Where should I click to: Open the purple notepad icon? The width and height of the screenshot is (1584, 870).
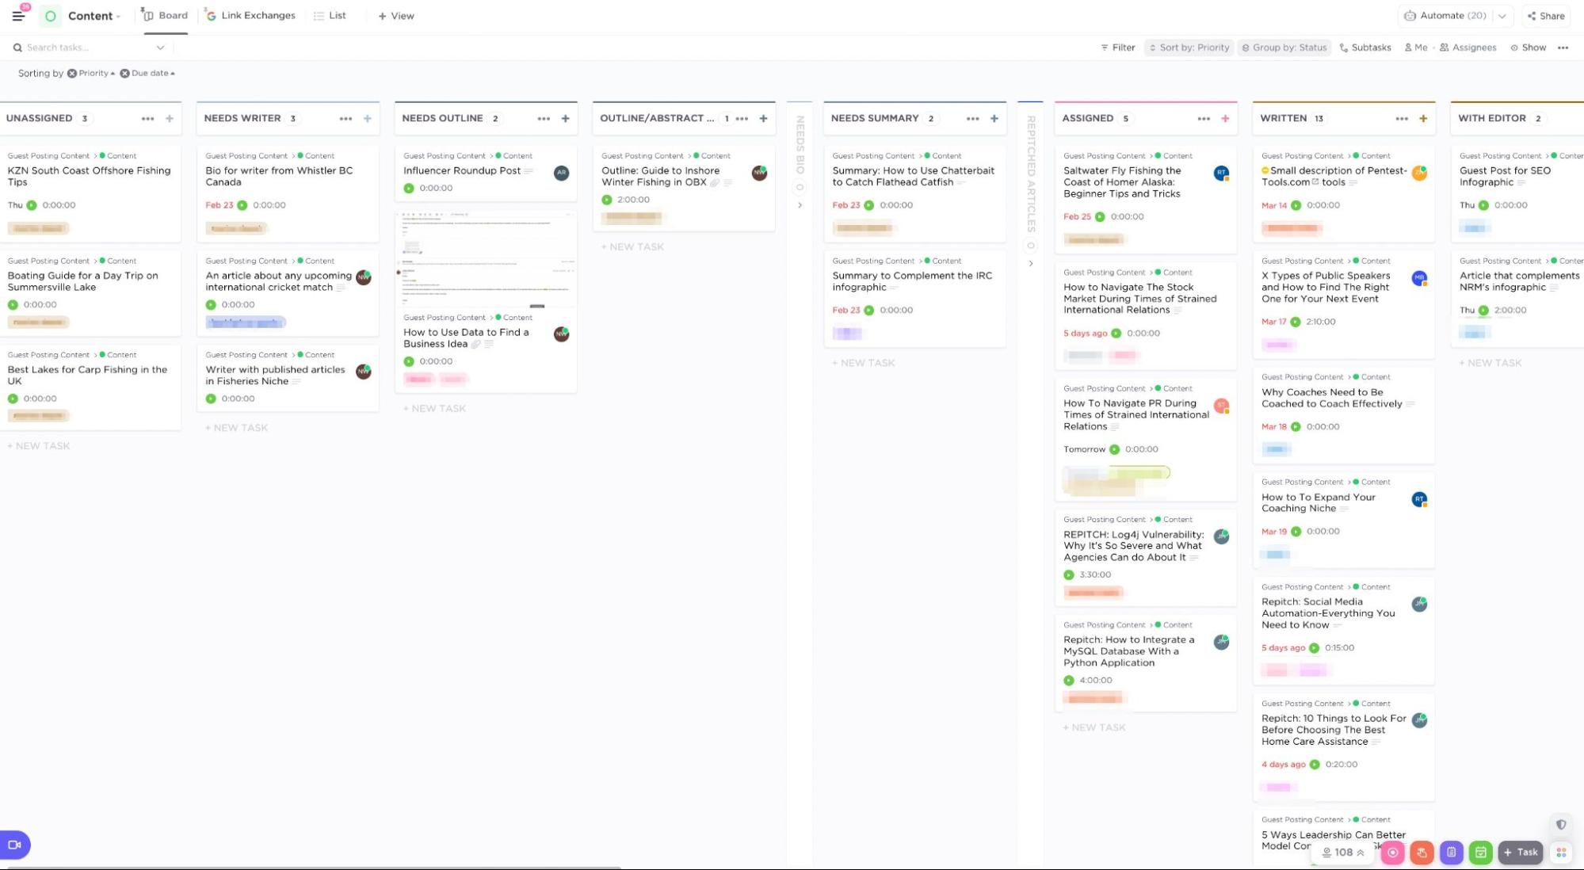[x=1451, y=853]
